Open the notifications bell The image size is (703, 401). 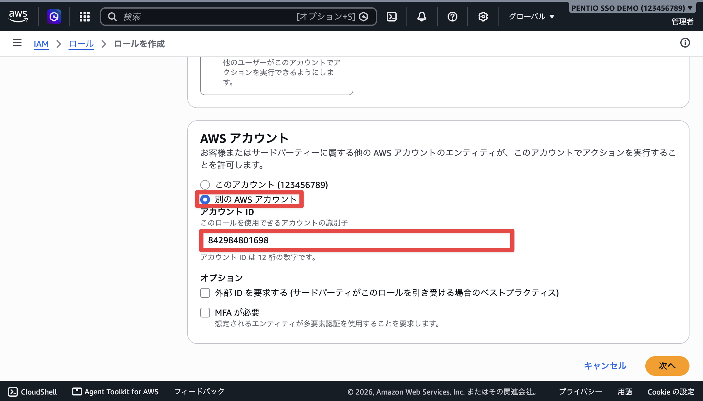click(422, 17)
